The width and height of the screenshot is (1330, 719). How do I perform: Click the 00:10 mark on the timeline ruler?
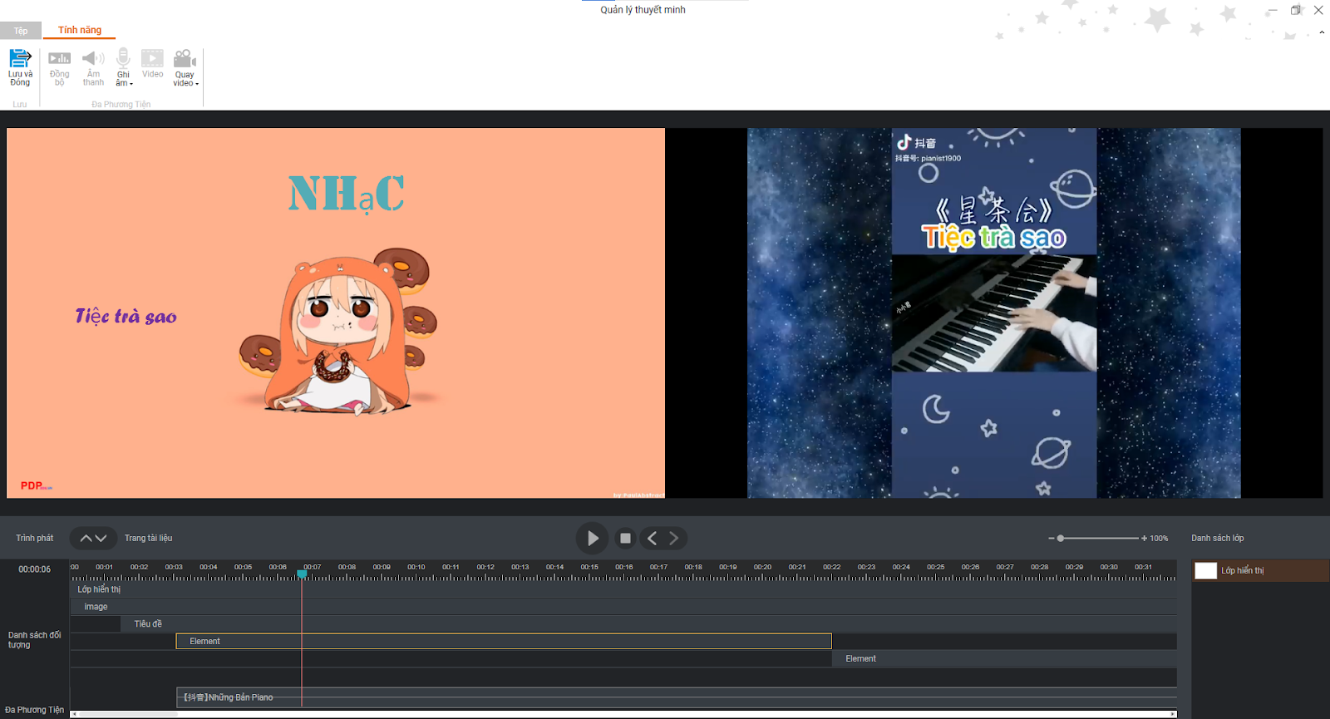click(x=416, y=568)
